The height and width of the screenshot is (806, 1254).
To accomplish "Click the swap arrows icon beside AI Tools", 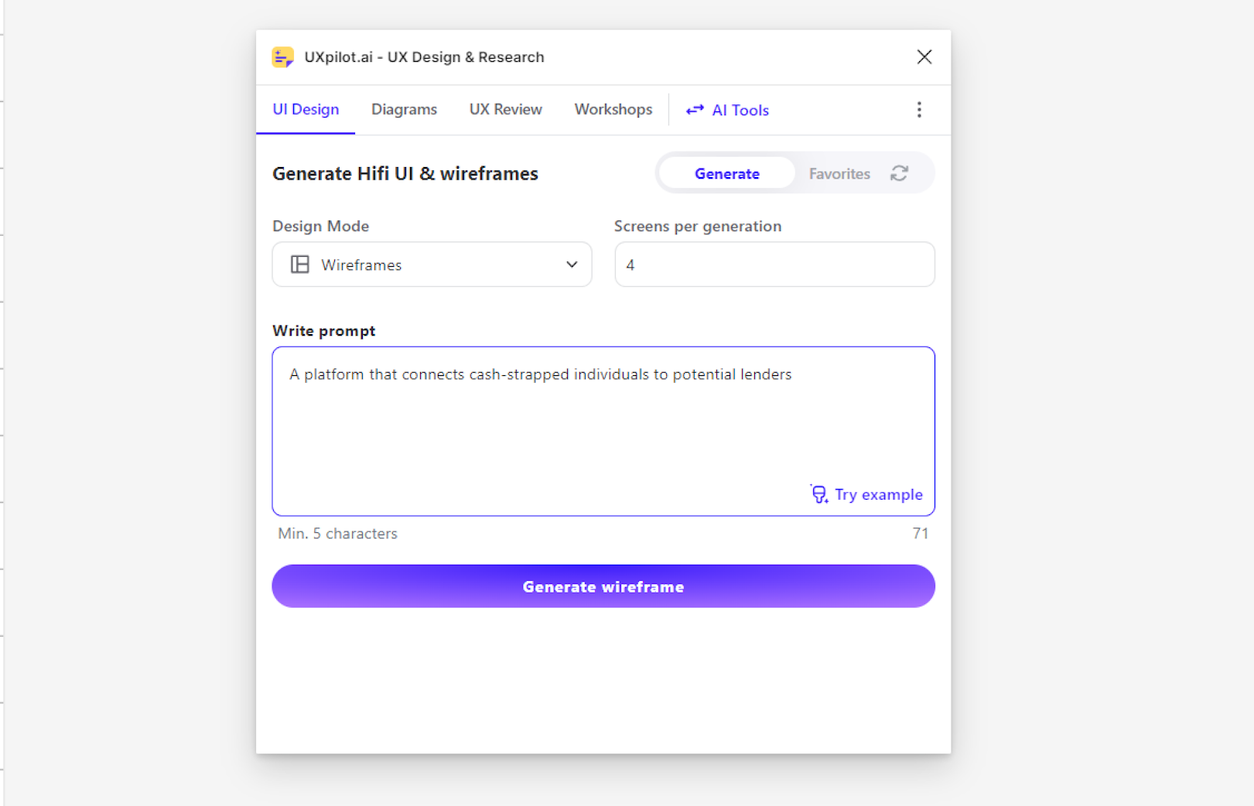I will point(694,110).
